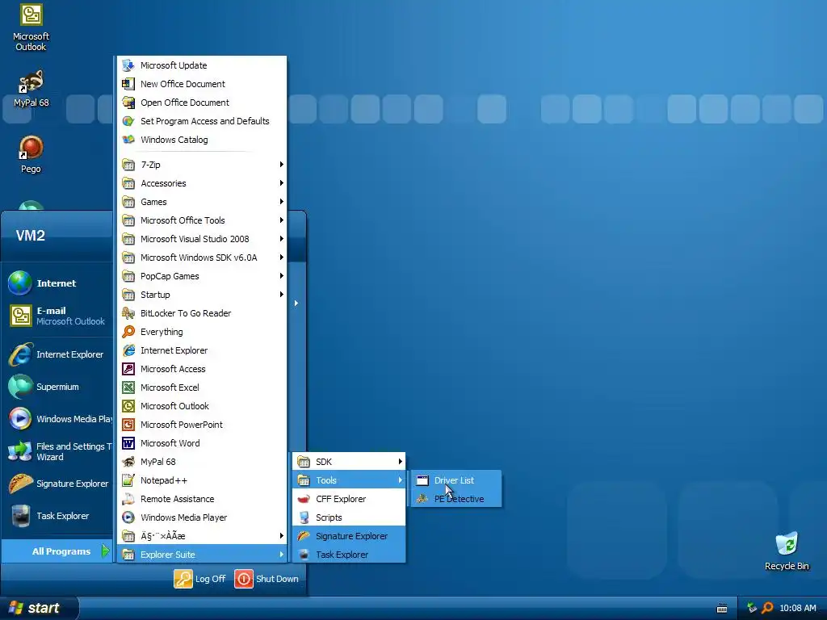Expand the Tools folder submenu
827x620 pixels.
349,480
